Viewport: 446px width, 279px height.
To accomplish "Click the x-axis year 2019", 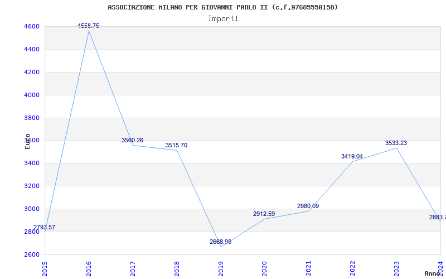I will 221,269.
